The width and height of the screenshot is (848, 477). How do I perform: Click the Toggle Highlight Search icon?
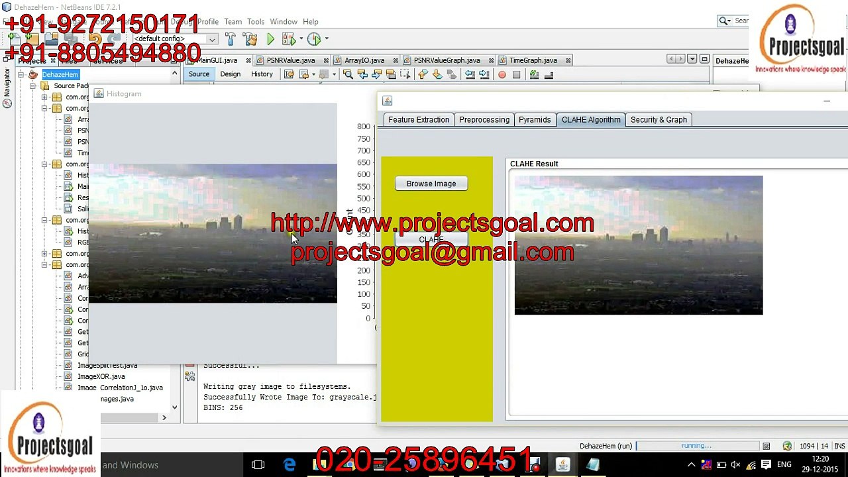(x=391, y=75)
